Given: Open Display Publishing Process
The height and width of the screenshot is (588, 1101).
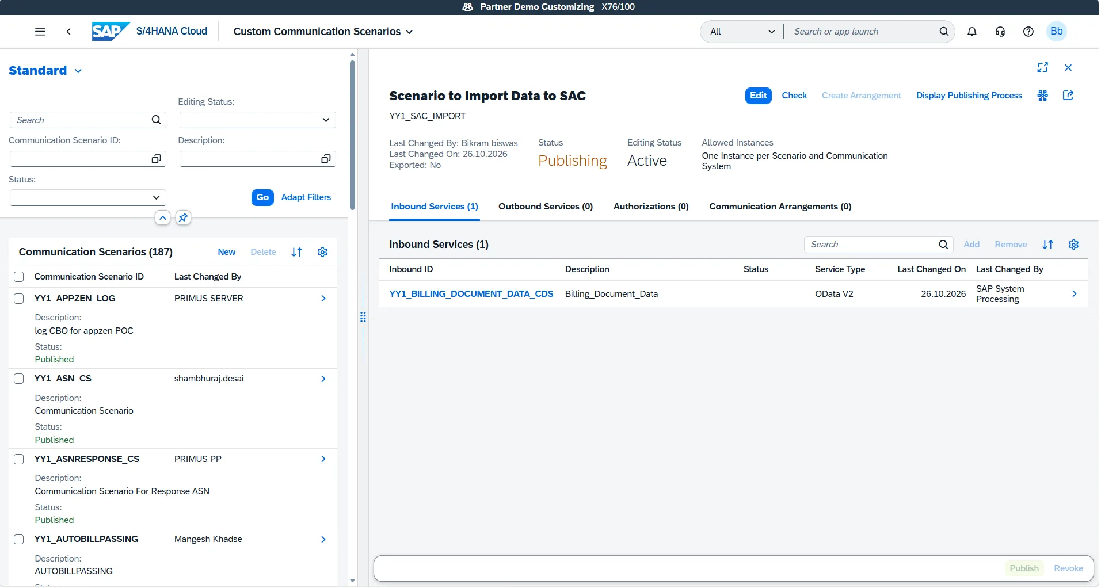Looking at the screenshot, I should pyautogui.click(x=969, y=96).
